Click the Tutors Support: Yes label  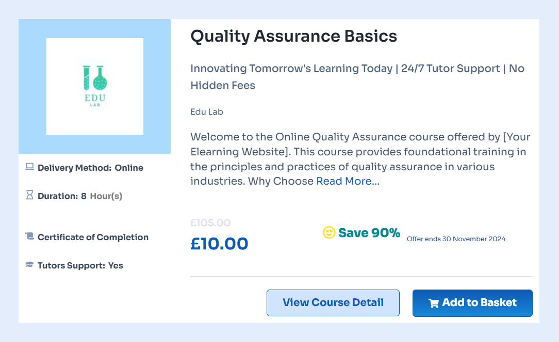click(x=80, y=265)
